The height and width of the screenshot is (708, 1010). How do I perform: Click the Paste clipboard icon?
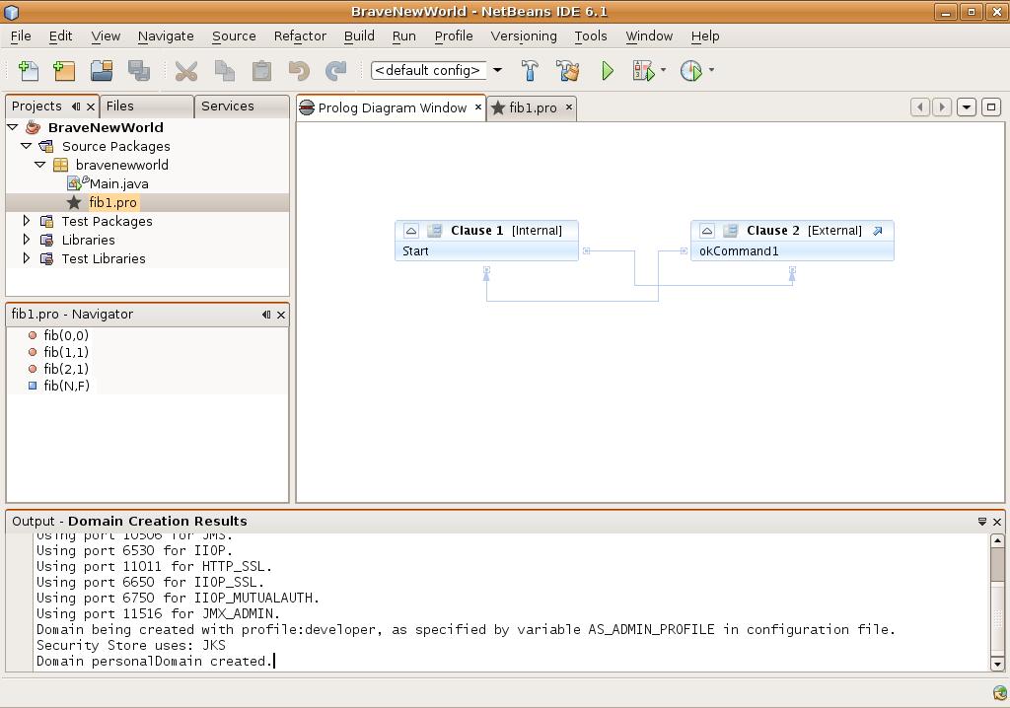[261, 70]
